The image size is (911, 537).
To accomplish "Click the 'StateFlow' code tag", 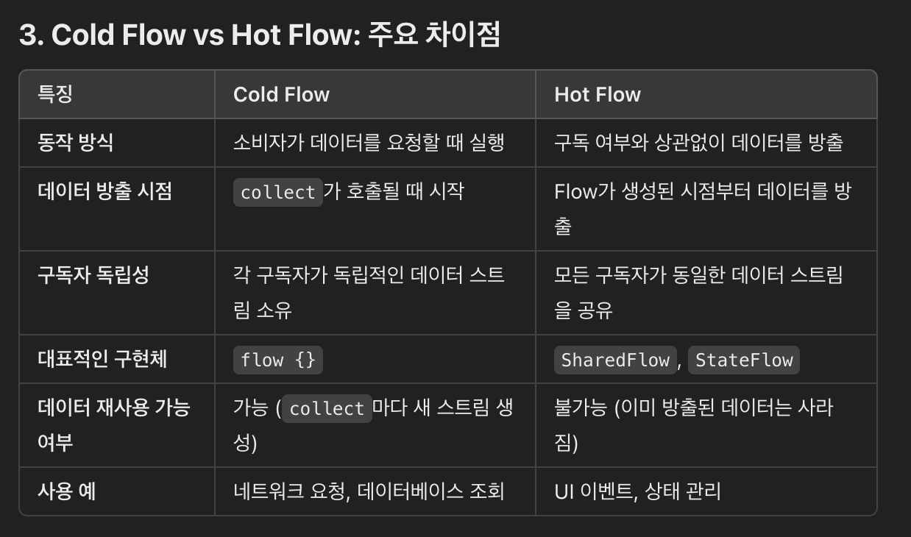I will 743,360.
